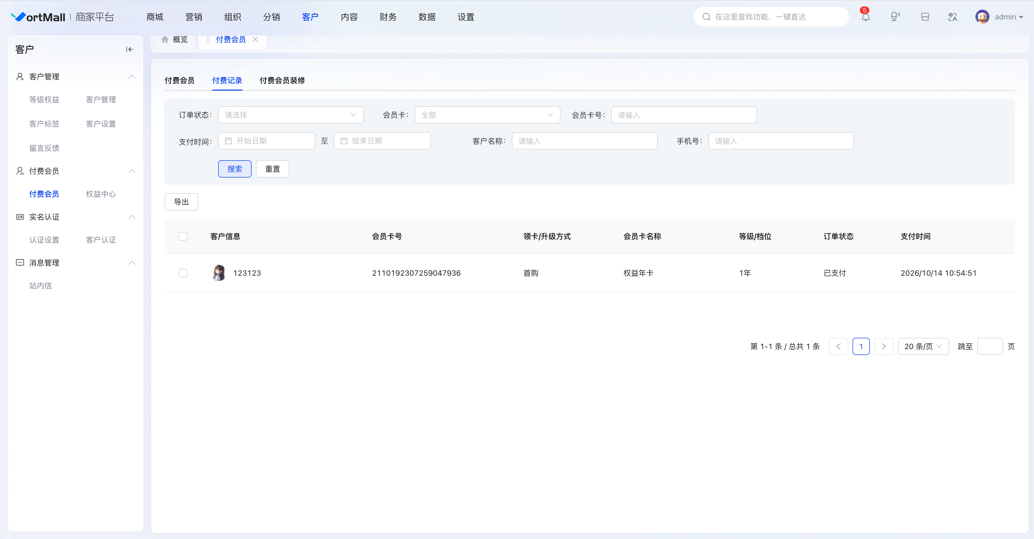Click the 结束日期 date field

coord(382,141)
